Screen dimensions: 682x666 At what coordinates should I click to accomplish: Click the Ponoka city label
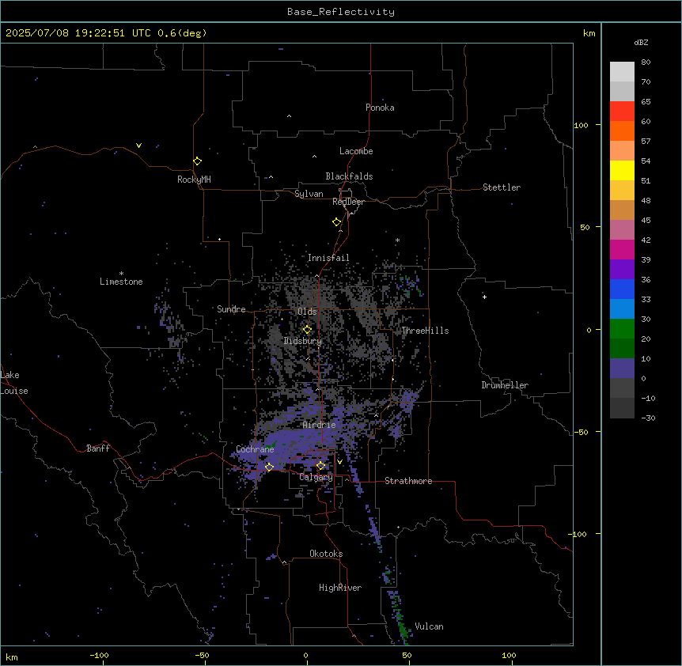[380, 108]
